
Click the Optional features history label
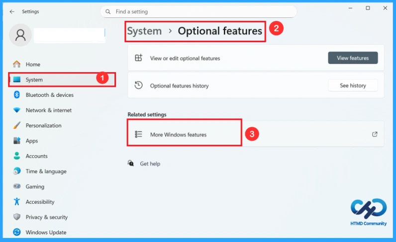(179, 86)
